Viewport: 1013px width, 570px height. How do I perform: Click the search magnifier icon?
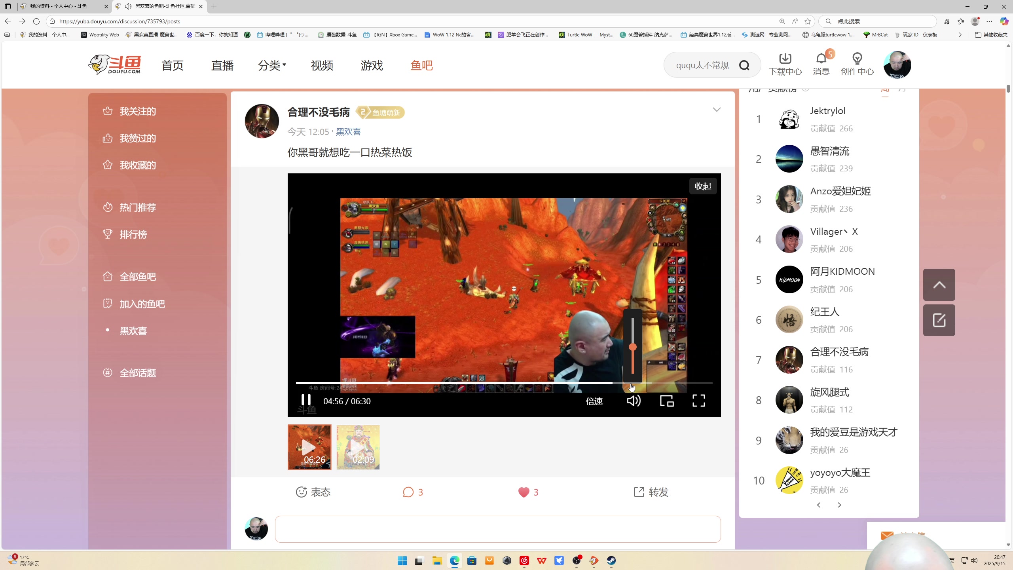click(744, 65)
